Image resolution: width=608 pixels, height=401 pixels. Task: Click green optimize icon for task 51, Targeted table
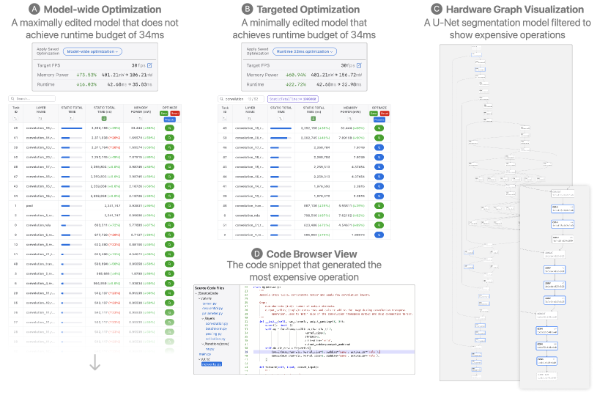[x=379, y=225]
